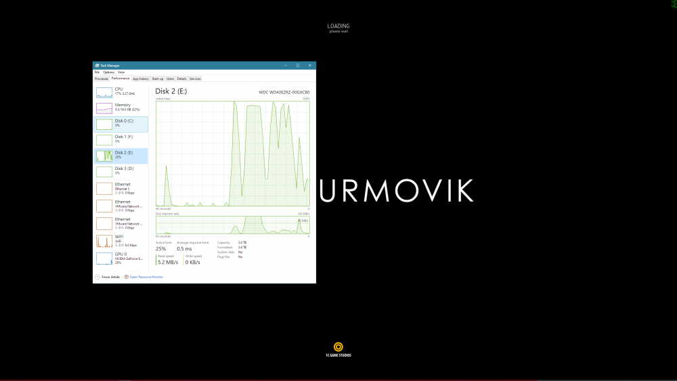Click the Disk 2 active time graph
This screenshot has width=677, height=381.
click(x=233, y=154)
